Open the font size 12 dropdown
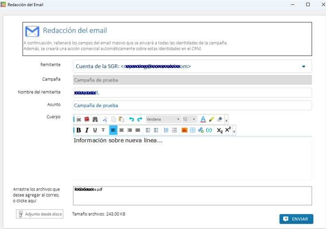This screenshot has height=229, width=326. pos(194,119)
